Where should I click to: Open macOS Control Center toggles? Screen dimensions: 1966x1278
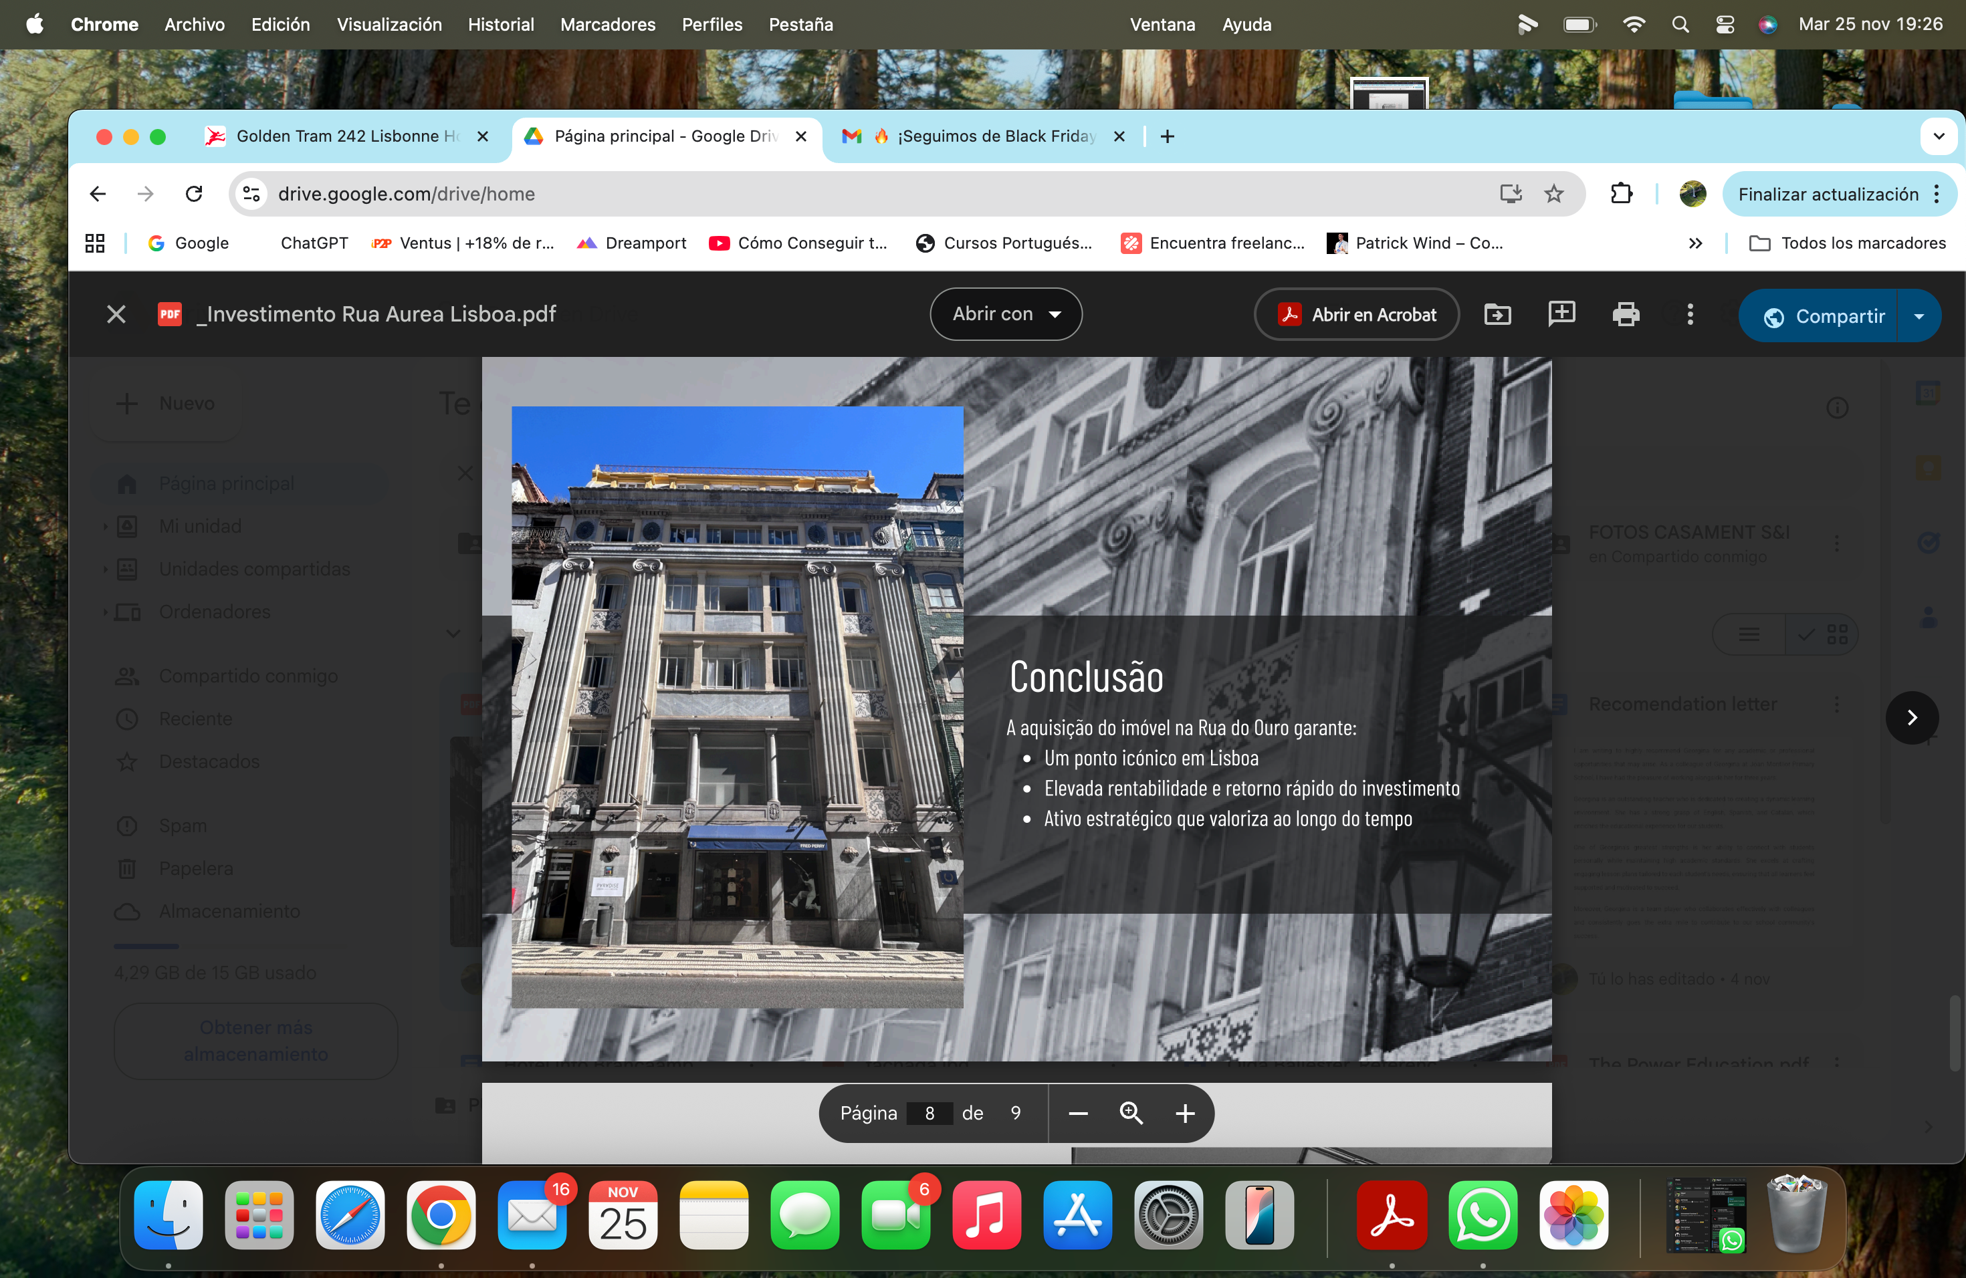[1725, 25]
